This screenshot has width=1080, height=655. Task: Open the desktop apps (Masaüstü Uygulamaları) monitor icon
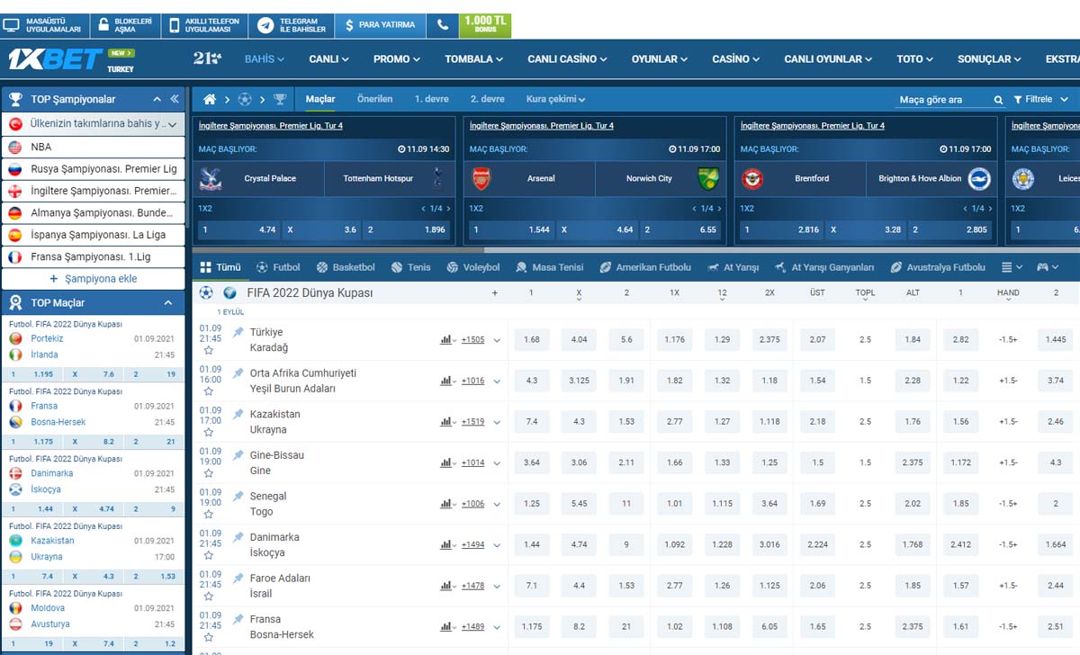pyautogui.click(x=13, y=25)
